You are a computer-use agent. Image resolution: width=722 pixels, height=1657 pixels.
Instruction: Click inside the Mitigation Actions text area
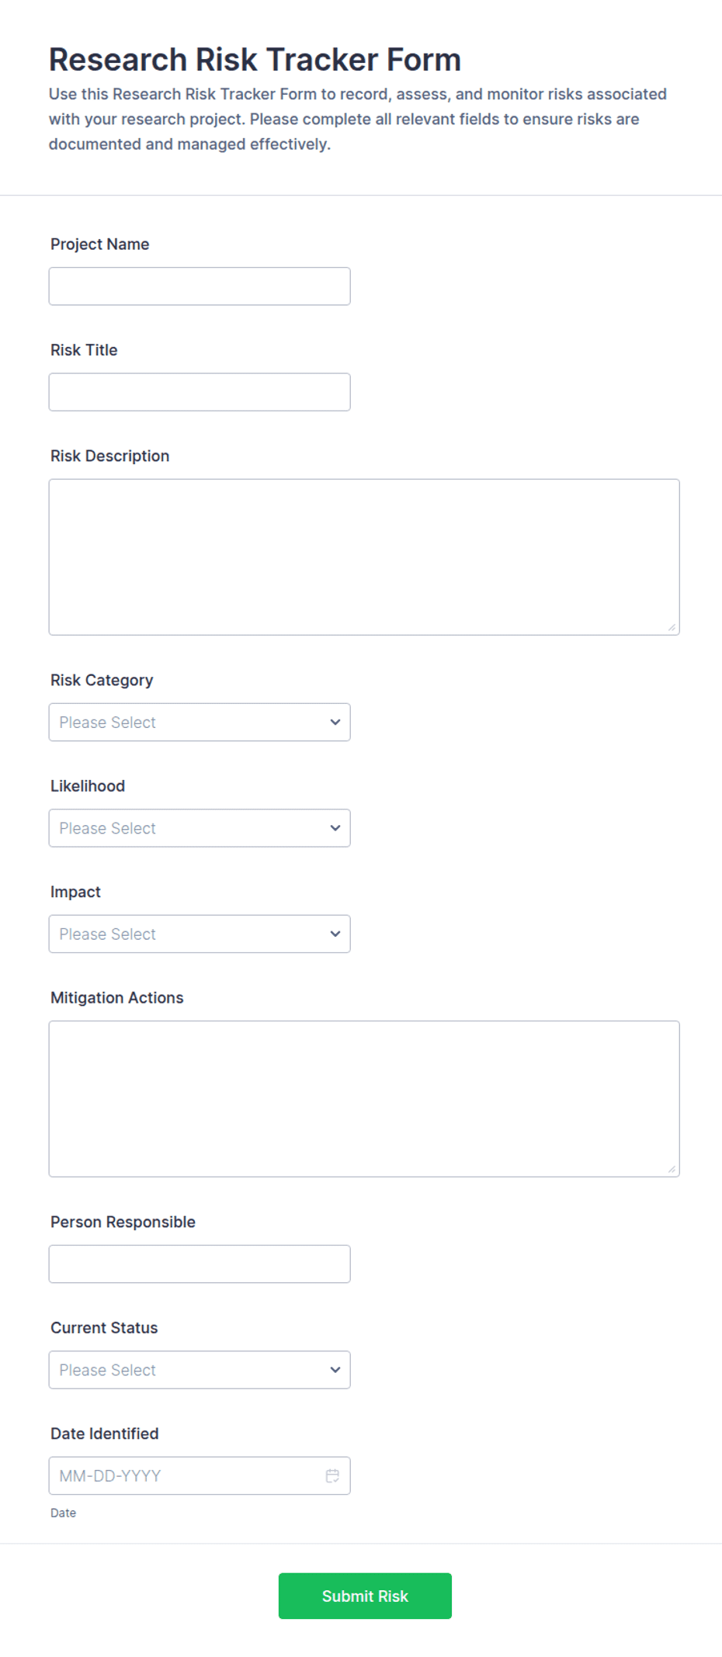[364, 1099]
